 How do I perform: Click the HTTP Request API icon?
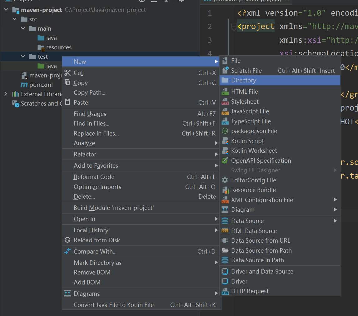[x=225, y=291]
